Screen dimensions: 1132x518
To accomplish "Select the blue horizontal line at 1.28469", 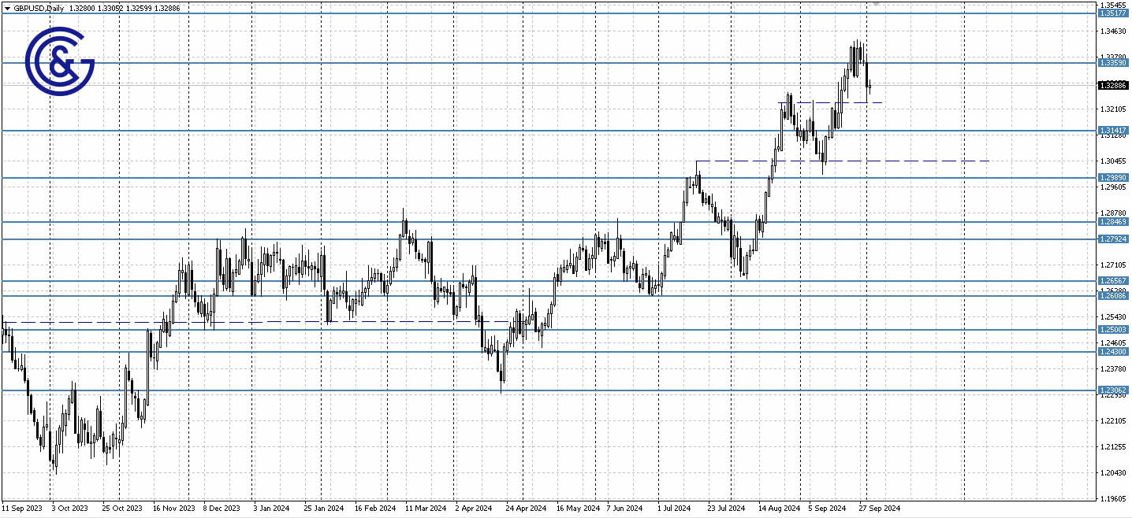I will coord(473,224).
